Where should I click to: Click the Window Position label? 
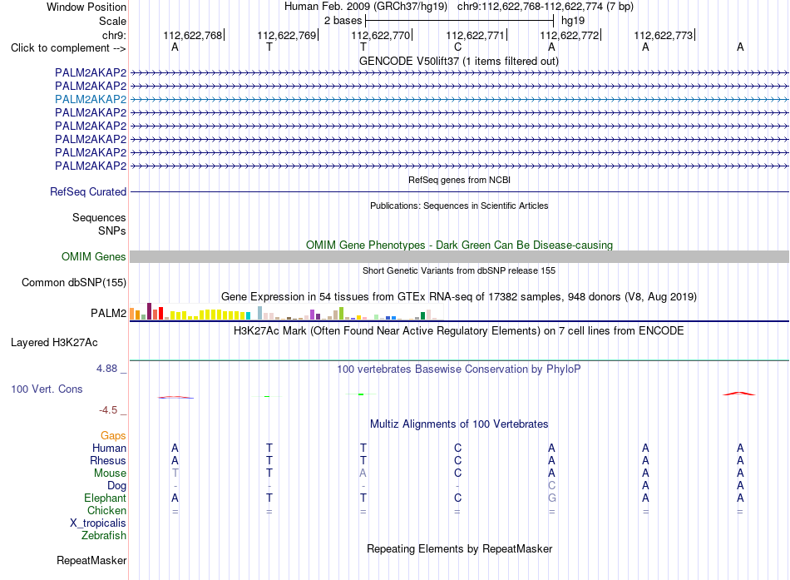point(86,7)
